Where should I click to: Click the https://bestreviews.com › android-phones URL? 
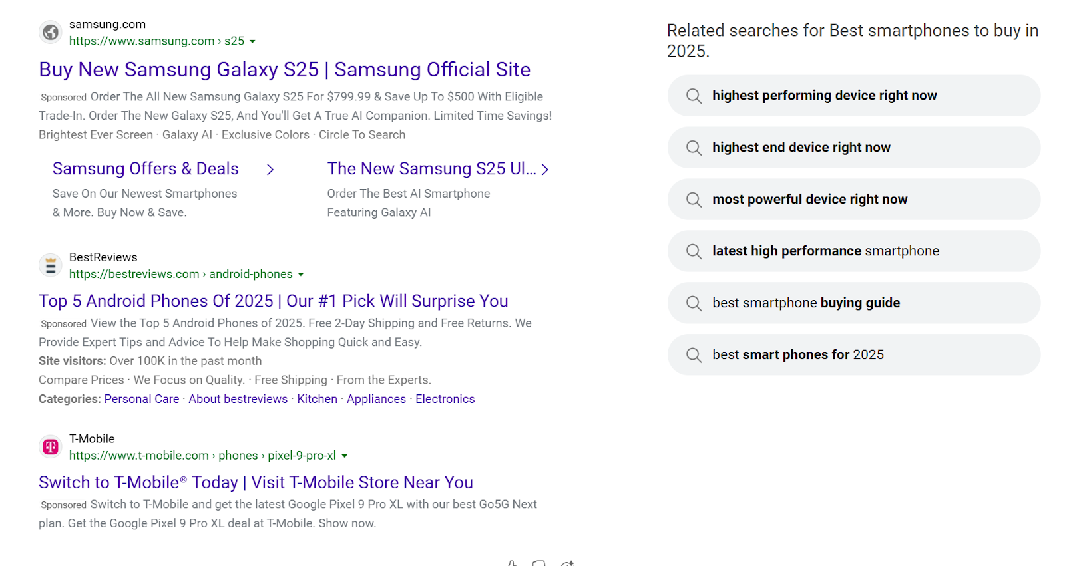click(x=181, y=274)
